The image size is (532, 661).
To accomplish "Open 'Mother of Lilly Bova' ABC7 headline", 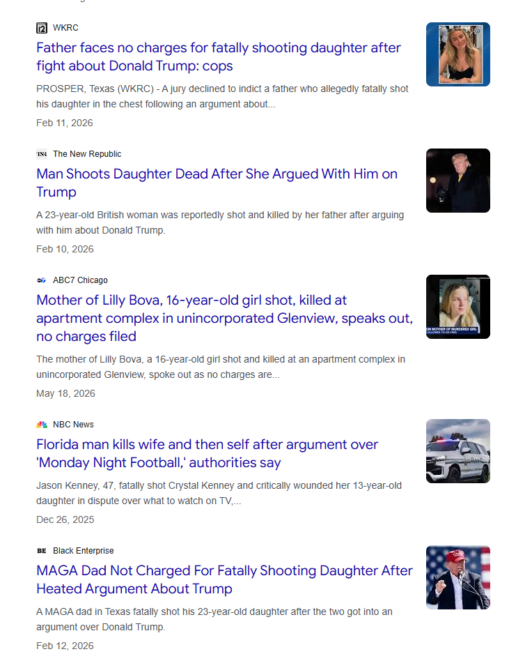I will pyautogui.click(x=224, y=318).
